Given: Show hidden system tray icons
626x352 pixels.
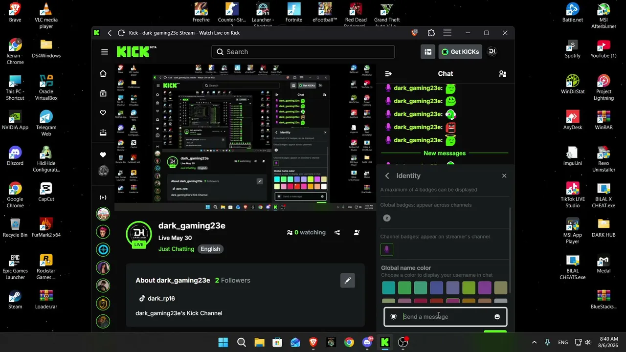Looking at the screenshot, I should point(534,342).
